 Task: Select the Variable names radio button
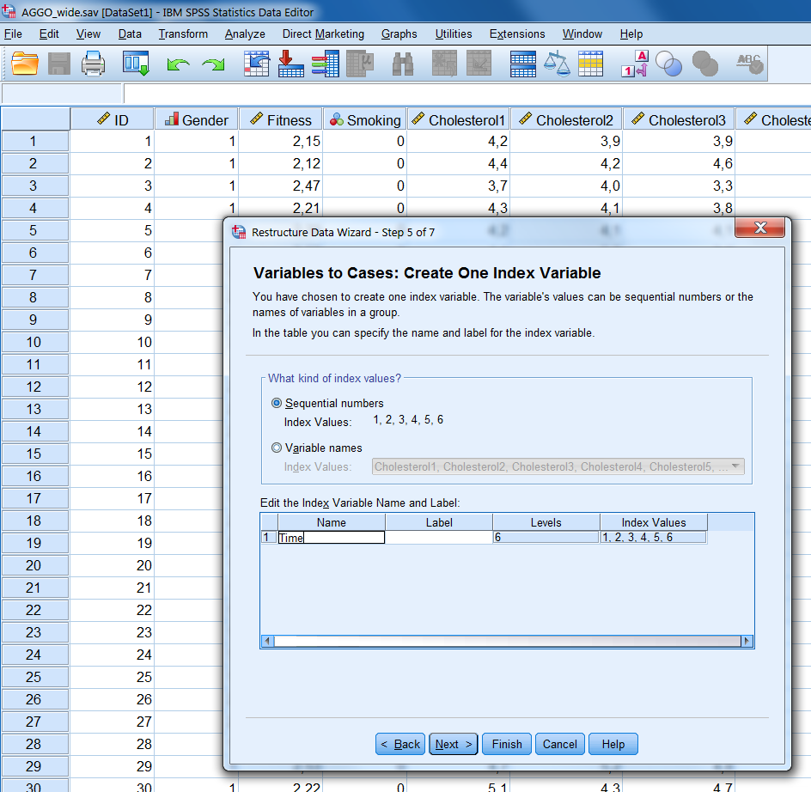(x=277, y=448)
